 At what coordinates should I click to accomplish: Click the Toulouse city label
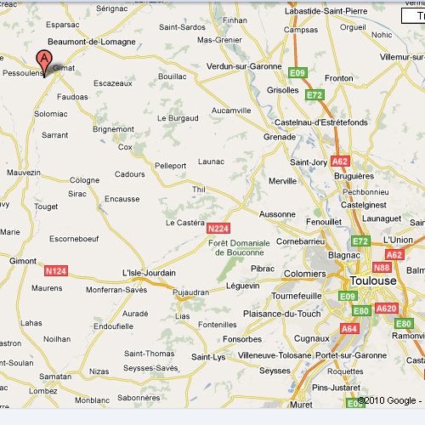pos(373,280)
